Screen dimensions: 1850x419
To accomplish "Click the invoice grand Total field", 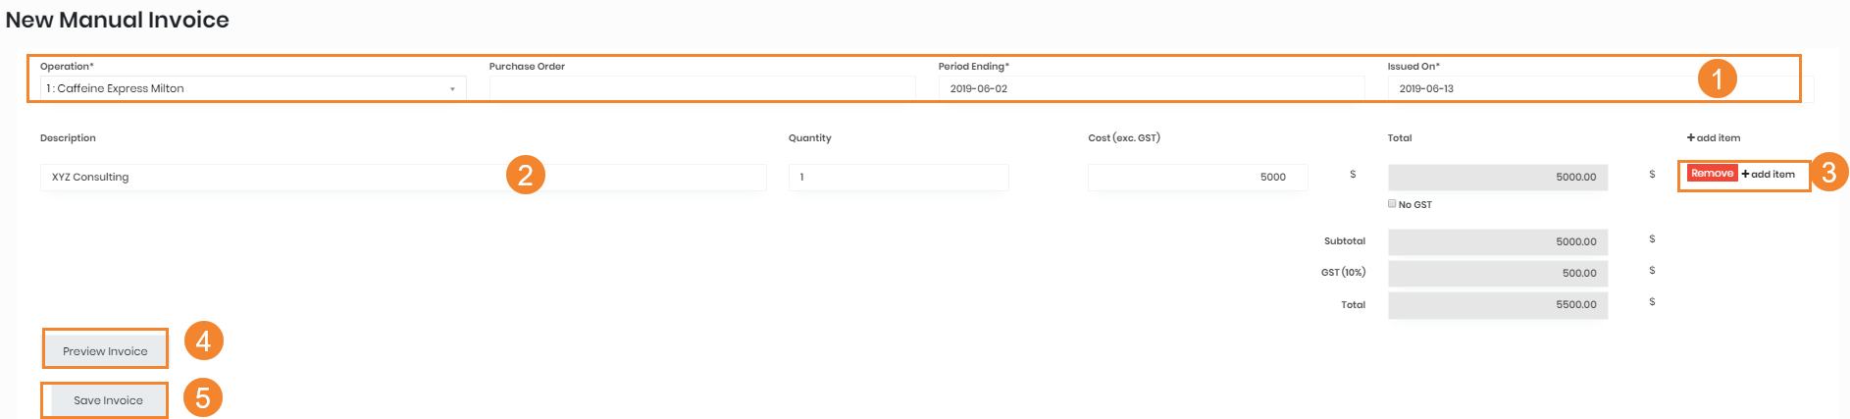I will pos(1497,305).
